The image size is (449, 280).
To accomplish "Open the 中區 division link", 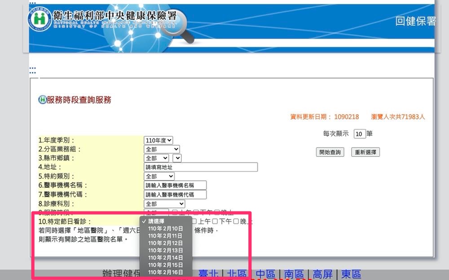I will point(265,274).
